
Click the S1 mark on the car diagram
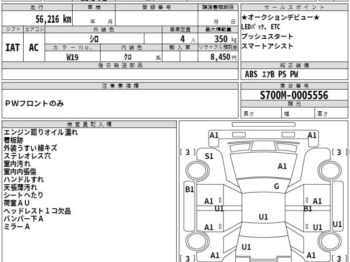(209, 157)
